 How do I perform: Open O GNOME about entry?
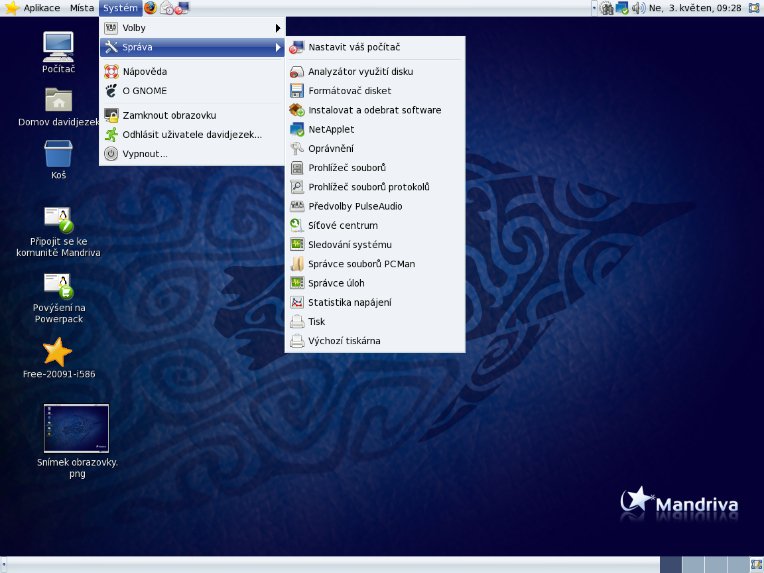192,91
